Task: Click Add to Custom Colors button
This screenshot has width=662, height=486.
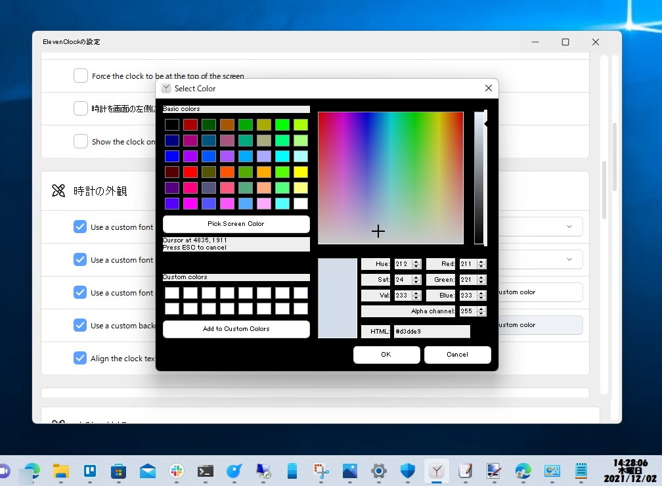Action: (236, 329)
